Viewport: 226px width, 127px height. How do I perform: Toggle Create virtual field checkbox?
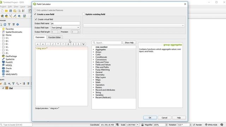pyautogui.click(x=36, y=19)
